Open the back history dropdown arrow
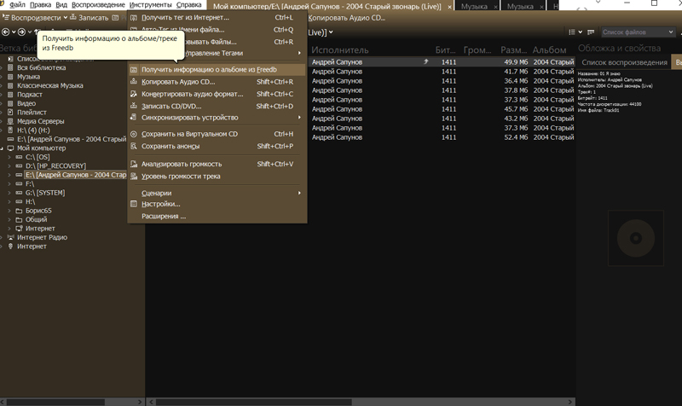The width and height of the screenshot is (682, 406). pyautogui.click(x=14, y=32)
